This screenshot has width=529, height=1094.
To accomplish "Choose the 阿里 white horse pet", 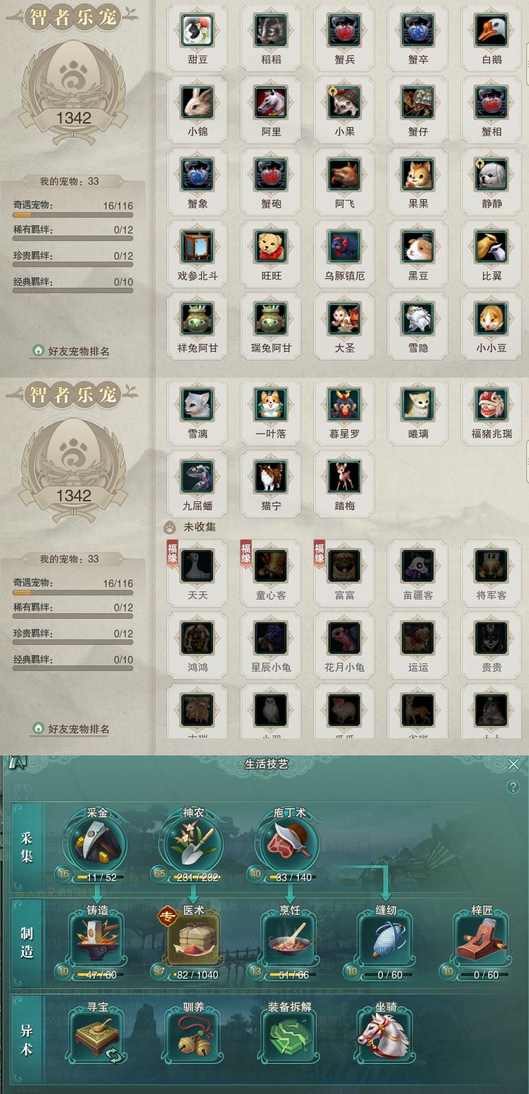I will pyautogui.click(x=271, y=103).
